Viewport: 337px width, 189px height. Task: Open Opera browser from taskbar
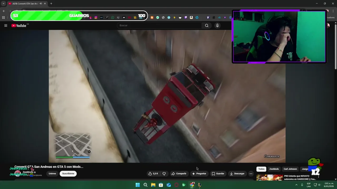click(176, 185)
